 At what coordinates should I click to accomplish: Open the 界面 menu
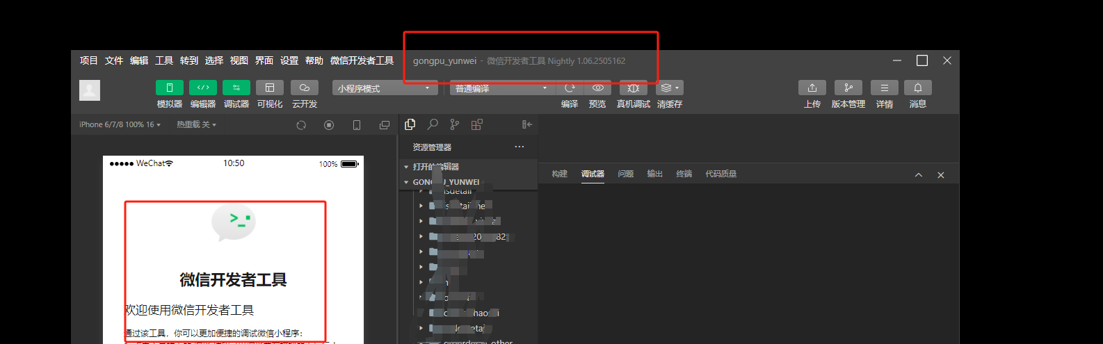264,61
